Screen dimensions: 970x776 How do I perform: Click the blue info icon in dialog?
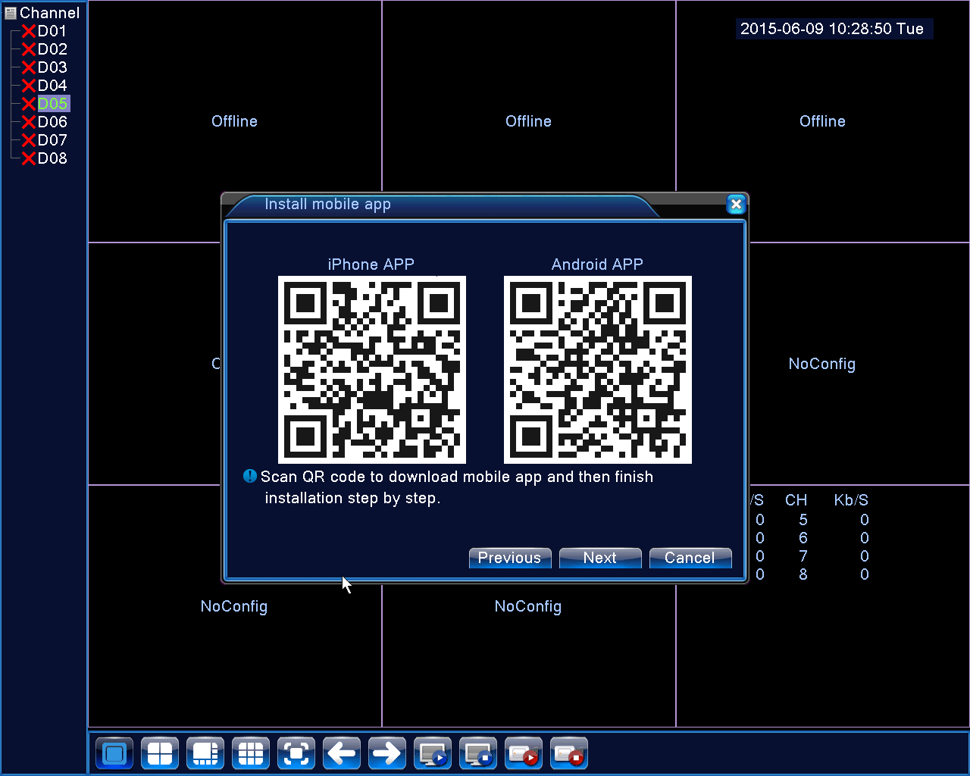point(250,476)
